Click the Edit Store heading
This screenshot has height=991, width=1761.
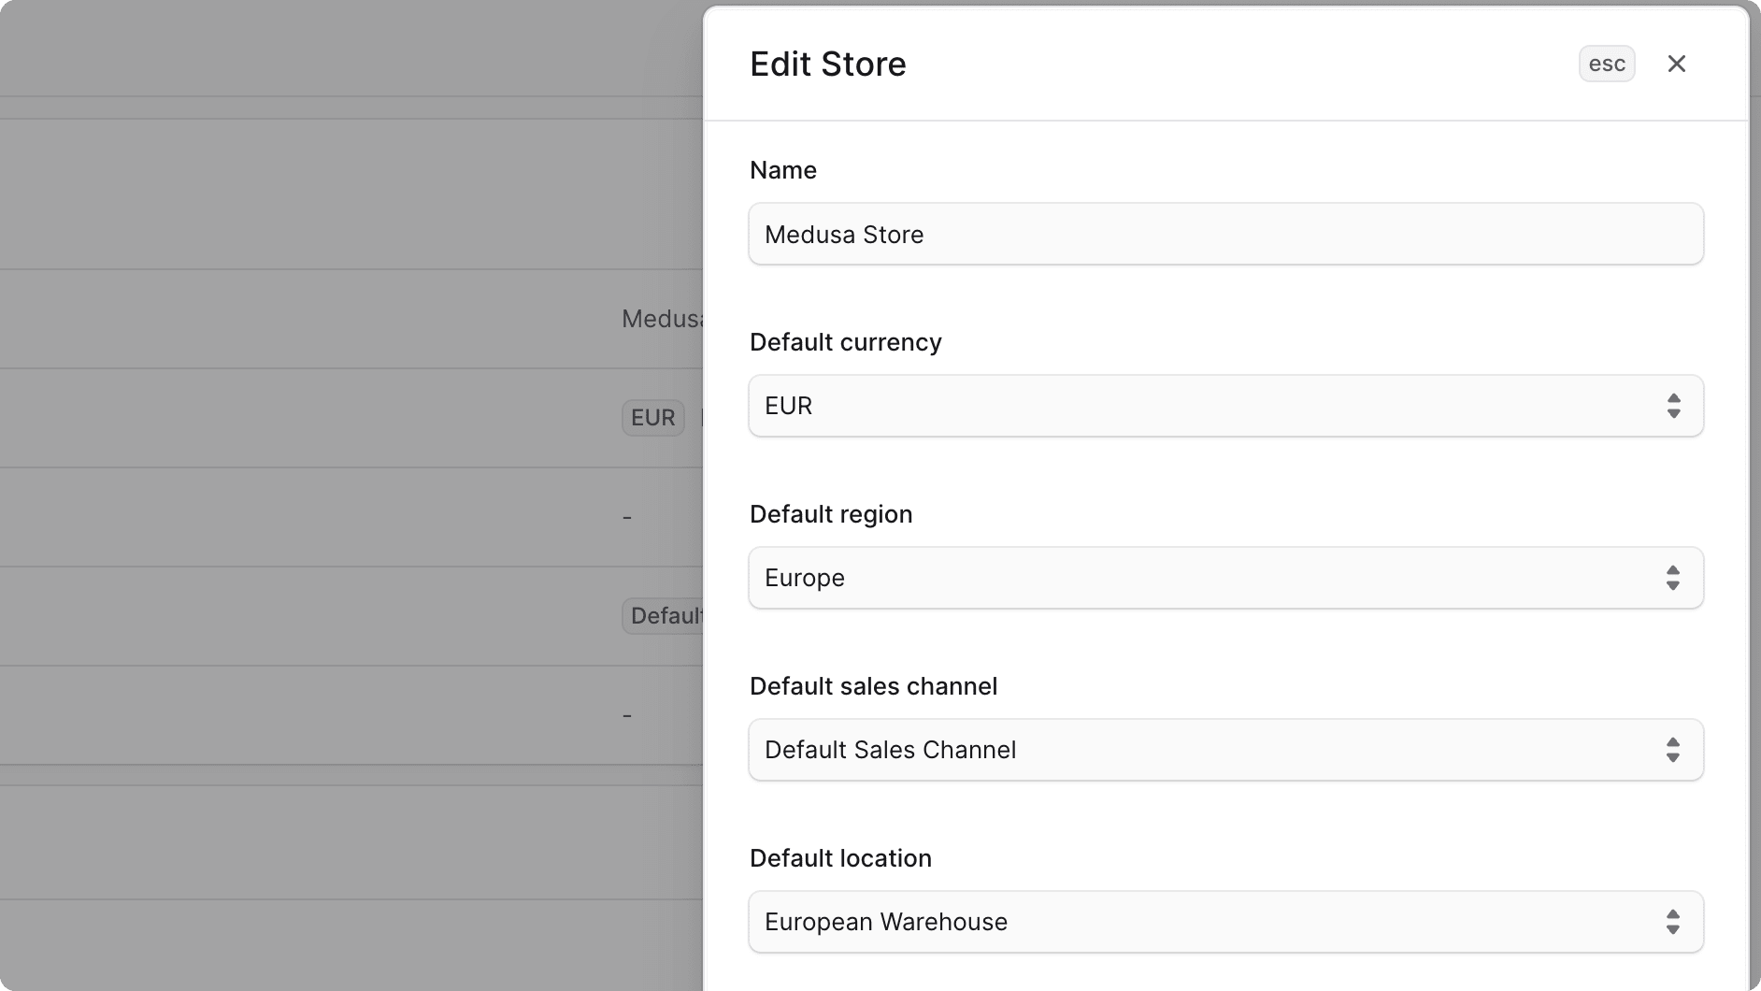(826, 64)
